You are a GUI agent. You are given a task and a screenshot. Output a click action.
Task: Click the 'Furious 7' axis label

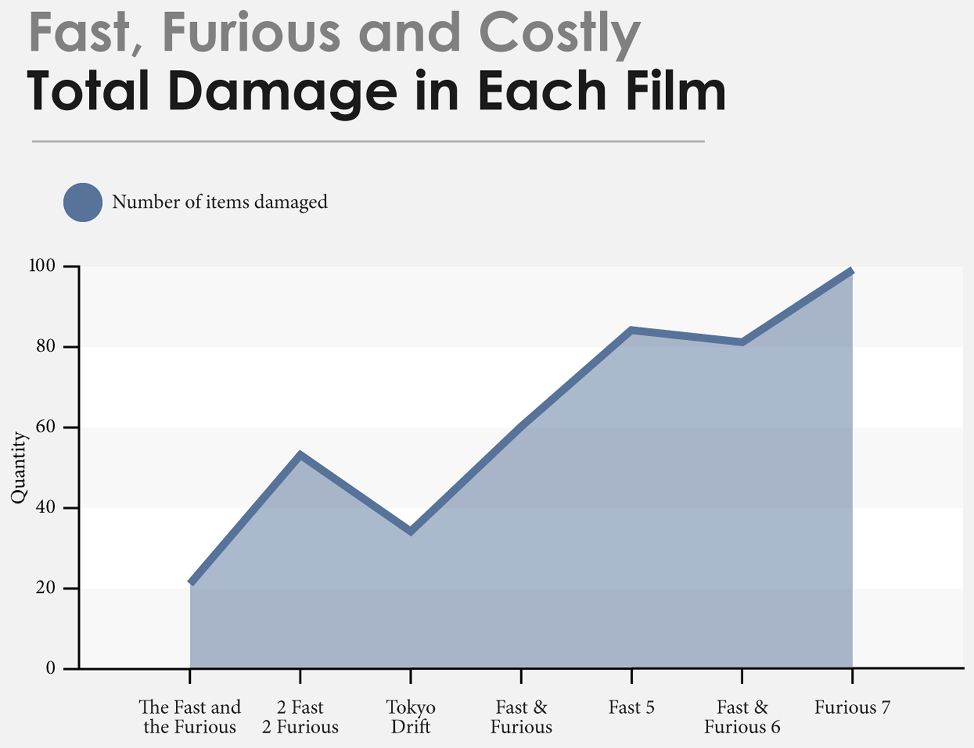(852, 708)
